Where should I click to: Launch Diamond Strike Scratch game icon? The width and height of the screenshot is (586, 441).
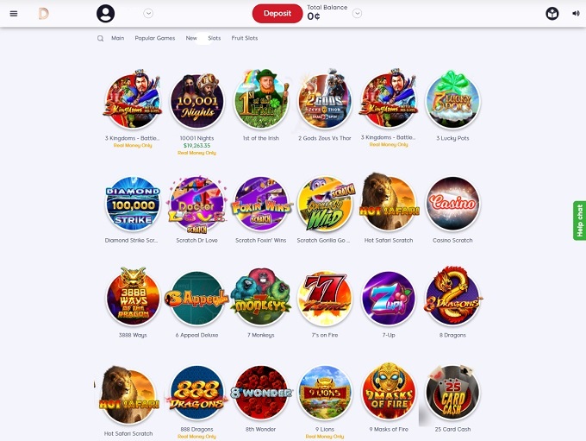point(133,204)
